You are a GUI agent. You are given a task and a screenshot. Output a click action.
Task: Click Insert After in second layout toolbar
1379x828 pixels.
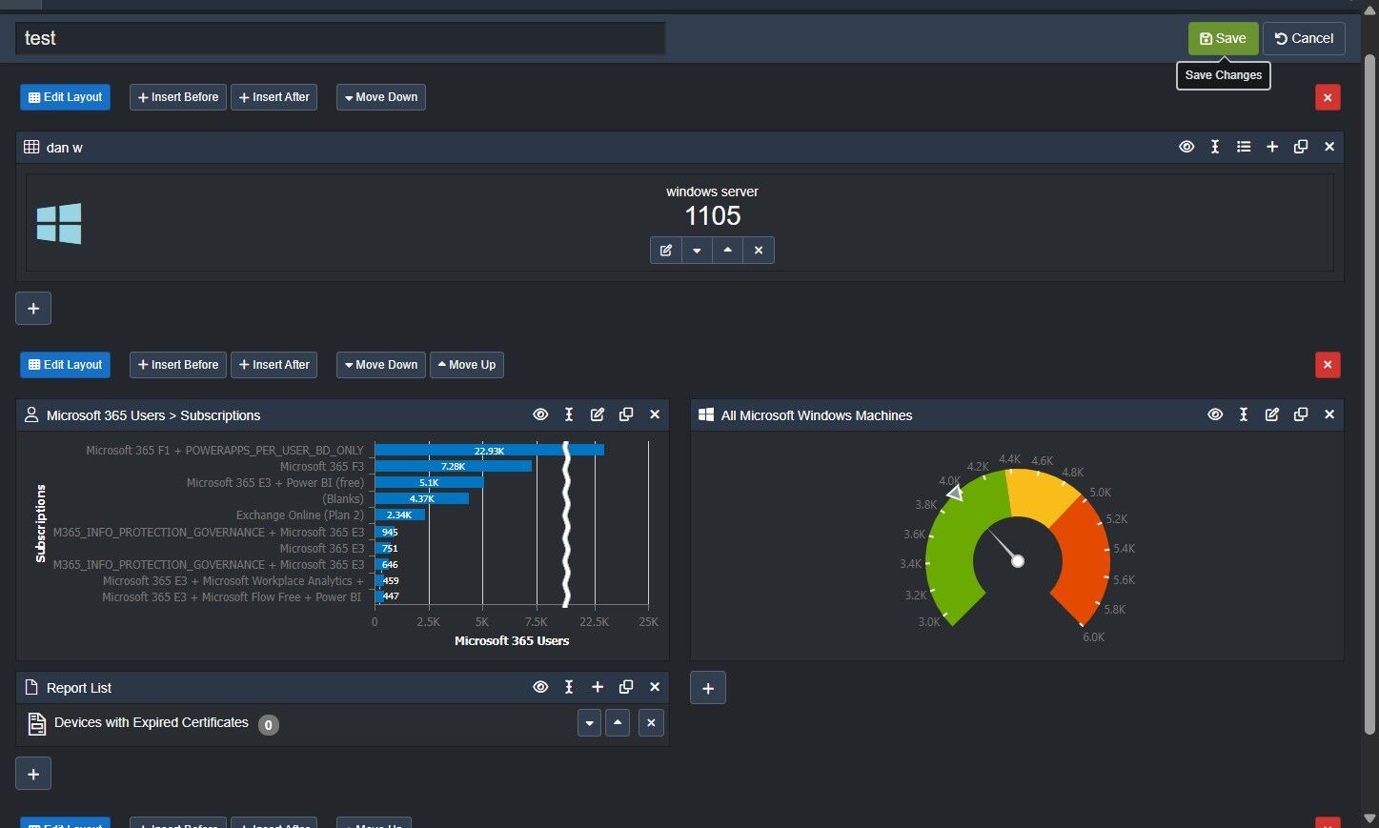[274, 365]
